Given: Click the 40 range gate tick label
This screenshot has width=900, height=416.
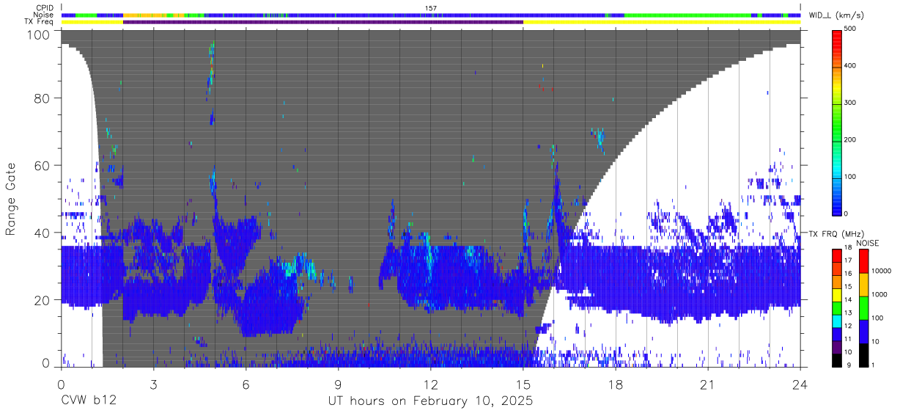Looking at the screenshot, I should coord(43,233).
